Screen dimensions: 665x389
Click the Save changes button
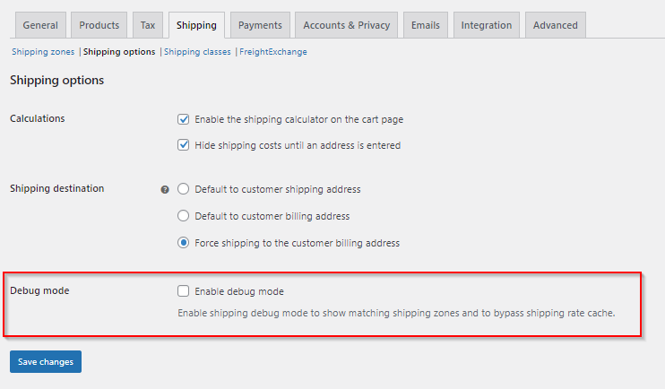(x=46, y=361)
